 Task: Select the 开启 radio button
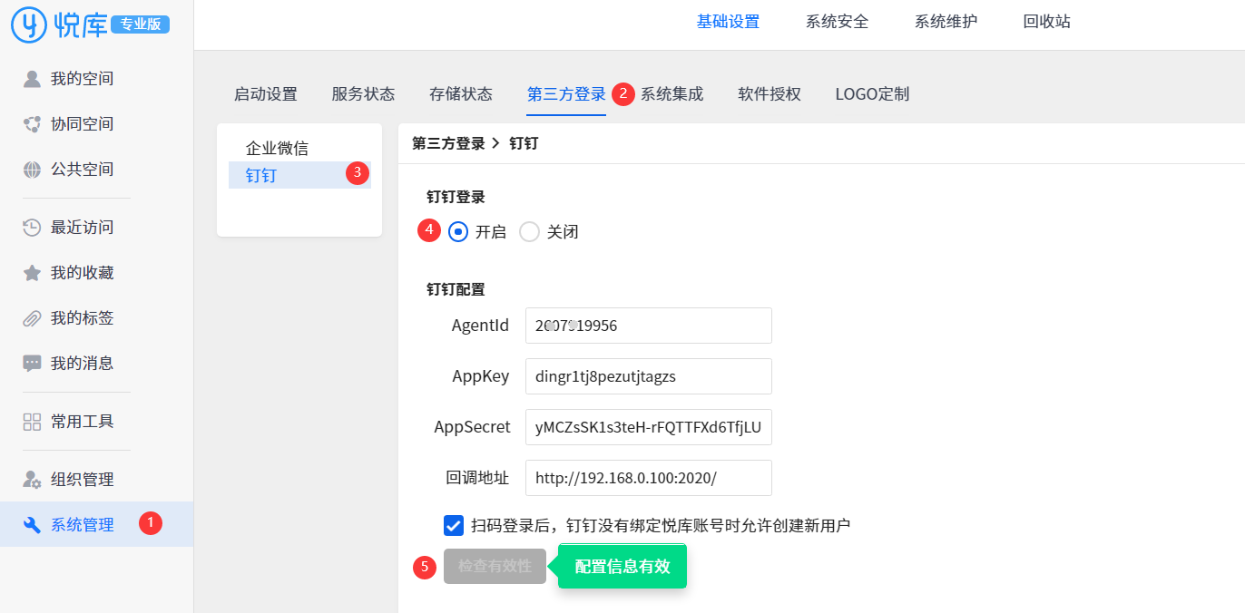pos(458,232)
